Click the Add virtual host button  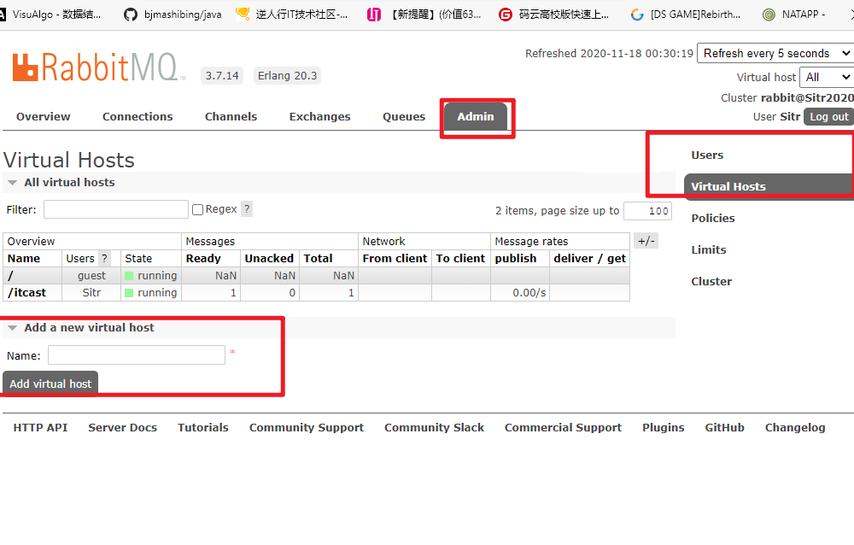click(x=50, y=384)
